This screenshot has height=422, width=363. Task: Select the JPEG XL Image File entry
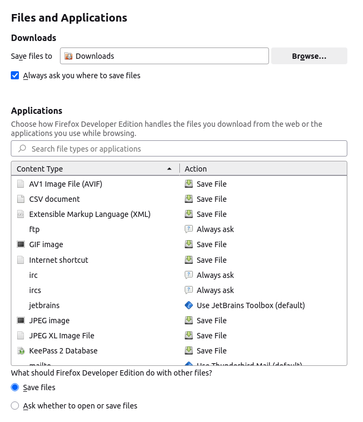pyautogui.click(x=62, y=336)
